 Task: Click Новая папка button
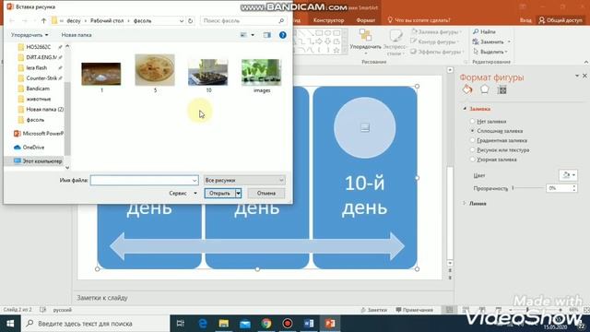77,35
